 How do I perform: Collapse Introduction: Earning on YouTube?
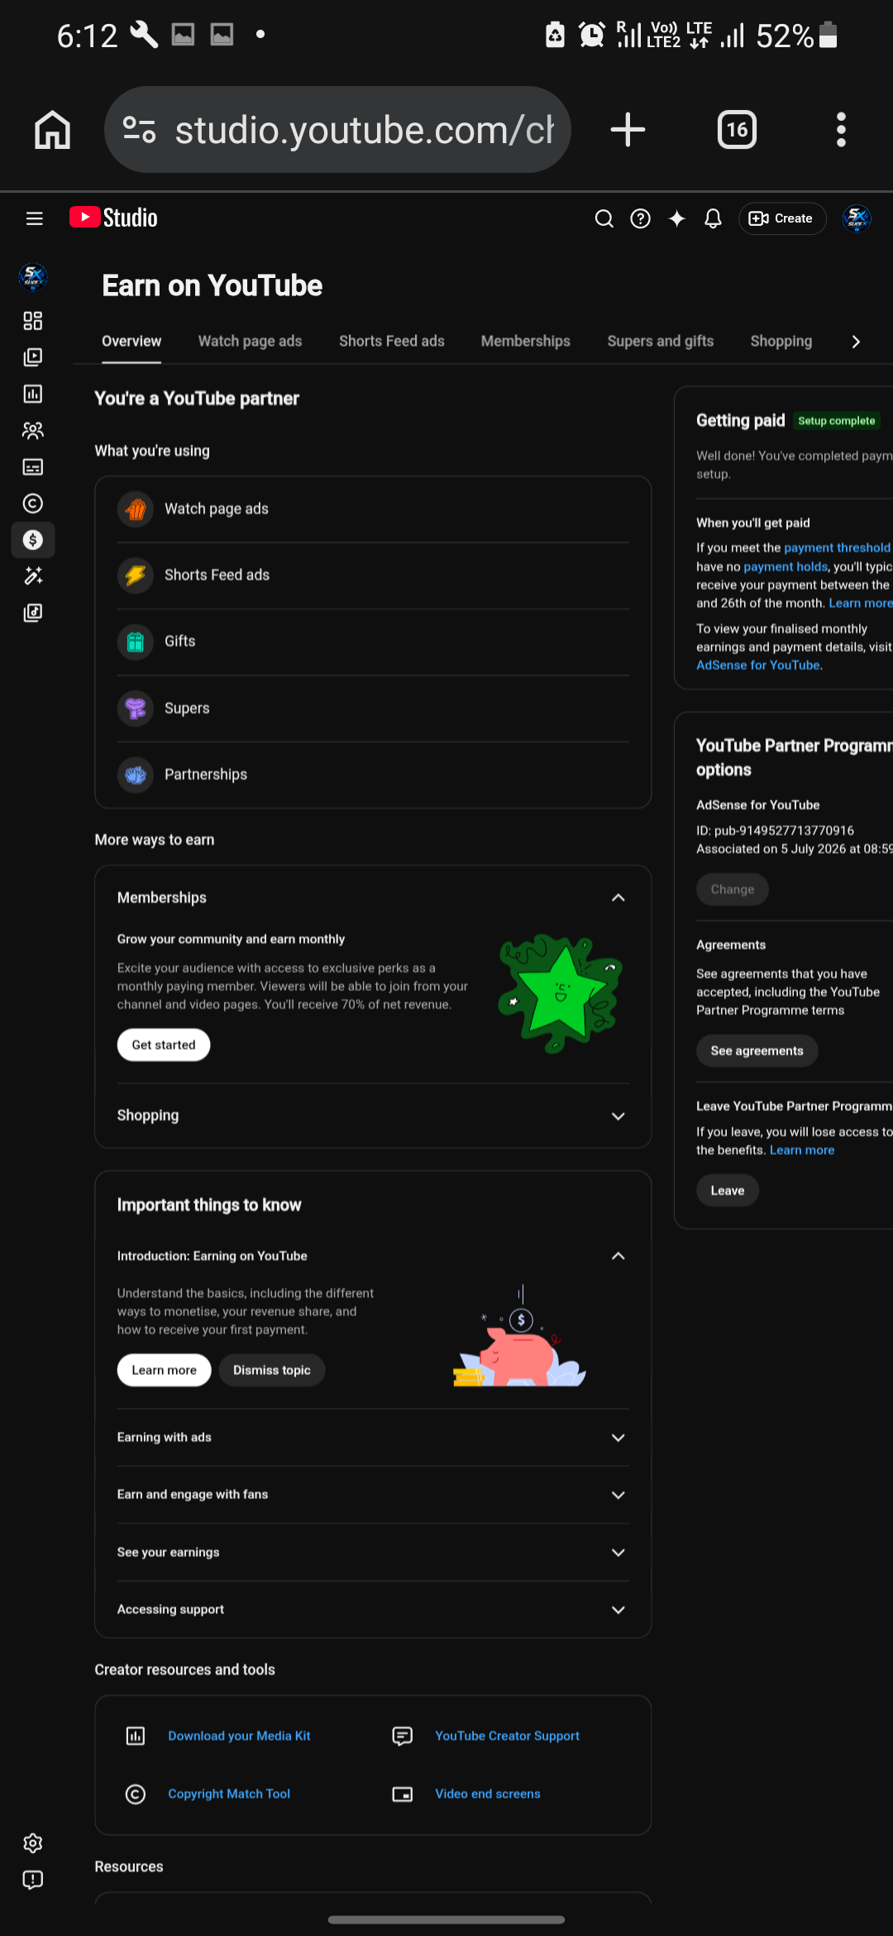(618, 1256)
